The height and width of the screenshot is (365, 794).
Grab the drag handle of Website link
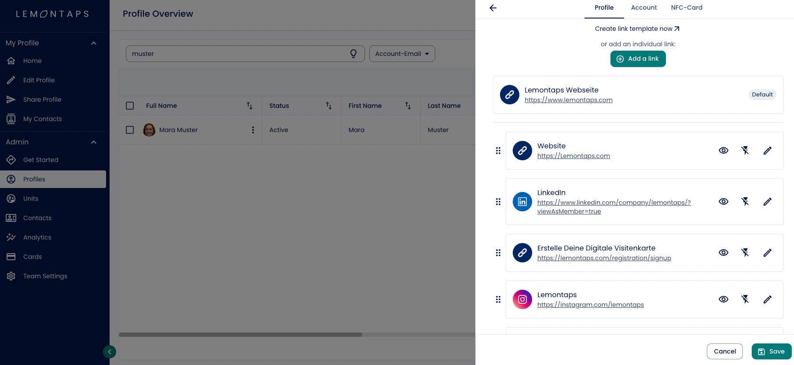point(498,151)
